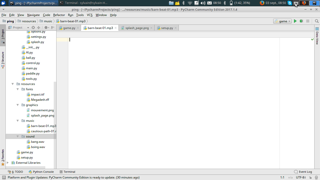This screenshot has width=320, height=180.
Task: Change file encoding UTF-8 selector
Action: pos(300,177)
